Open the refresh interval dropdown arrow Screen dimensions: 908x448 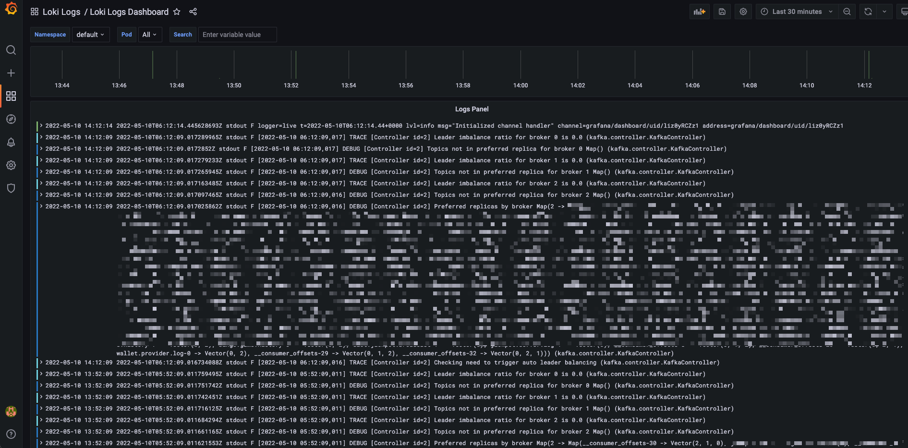pyautogui.click(x=884, y=12)
